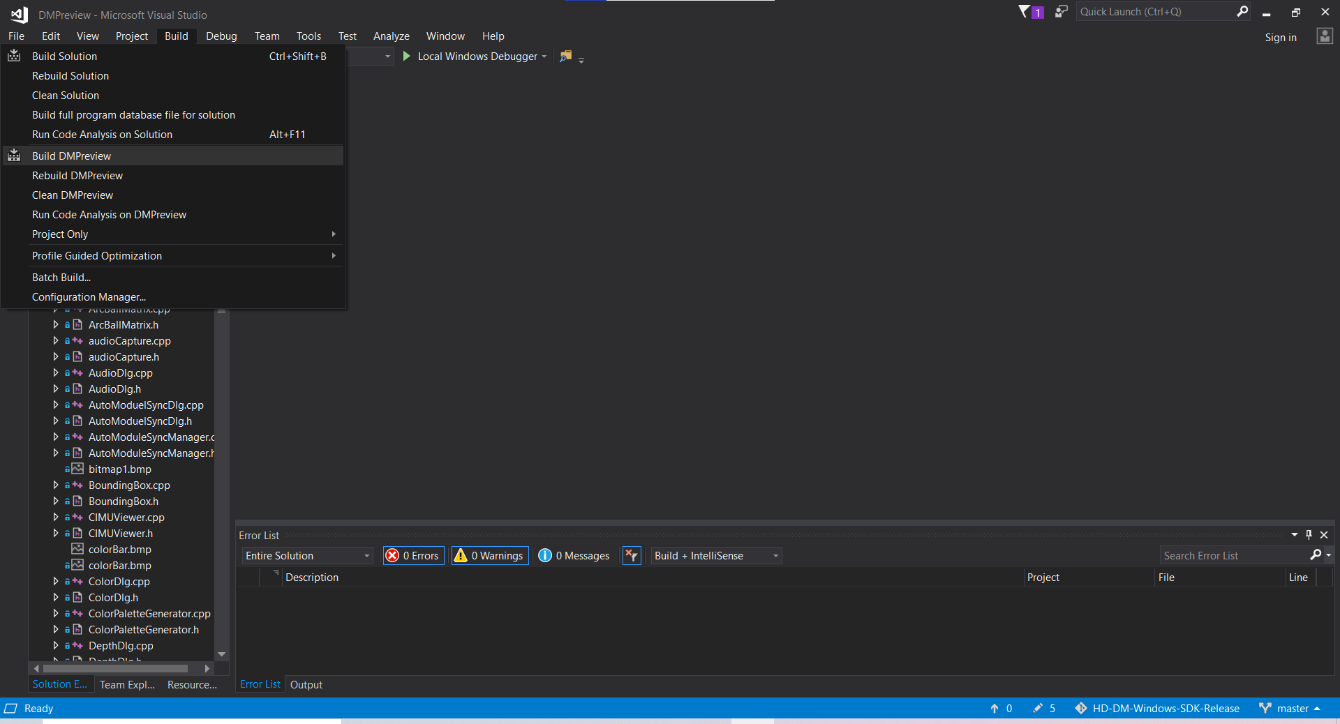Screen dimensions: 1340x724
Task: Run Batch Build from the Build menu
Action: pos(61,277)
